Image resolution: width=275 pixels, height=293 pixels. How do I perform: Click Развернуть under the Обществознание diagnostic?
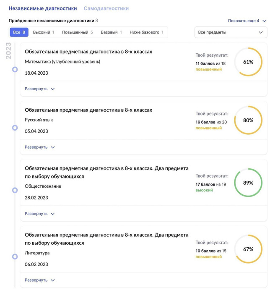pyautogui.click(x=40, y=214)
